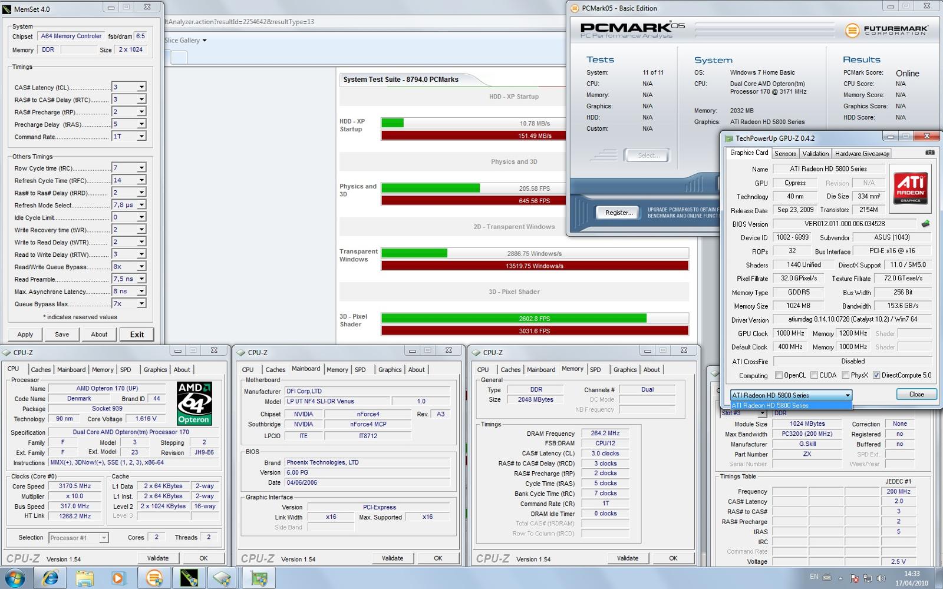Open Graphics tab in the Memory CPU-Z window
The image size is (943, 589).
coord(625,370)
